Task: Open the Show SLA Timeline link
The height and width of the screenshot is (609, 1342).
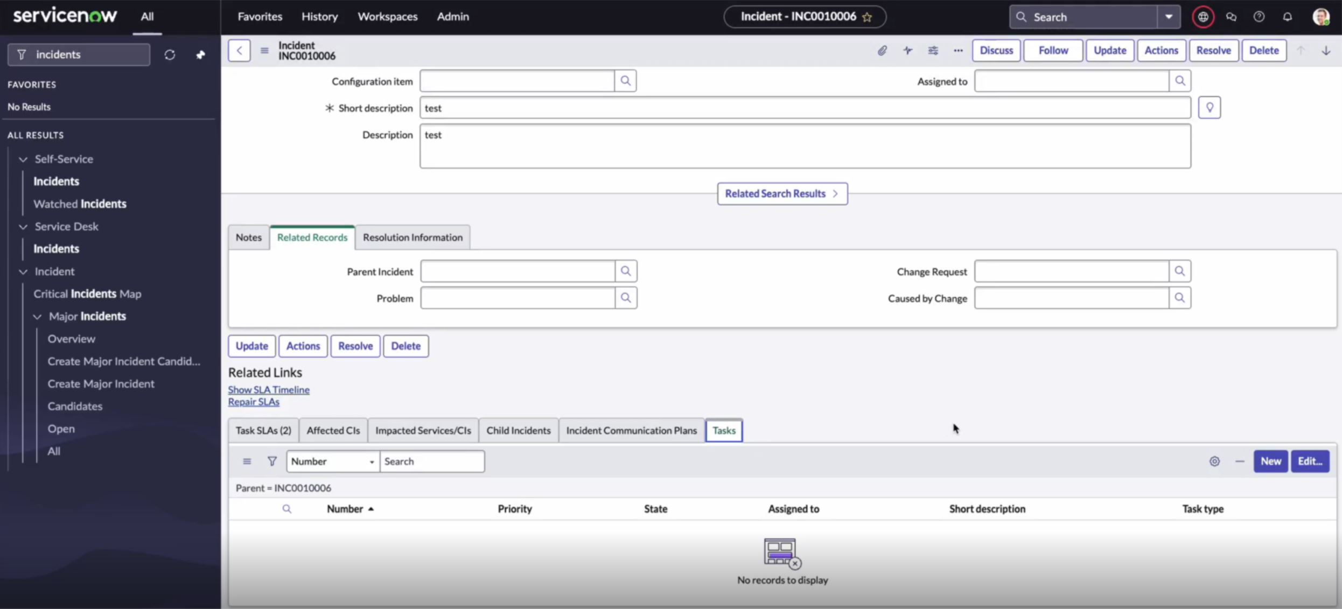Action: (269, 390)
